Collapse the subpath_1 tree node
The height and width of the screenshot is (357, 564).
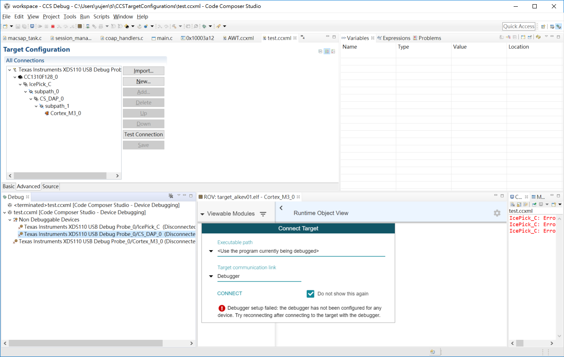(36, 106)
